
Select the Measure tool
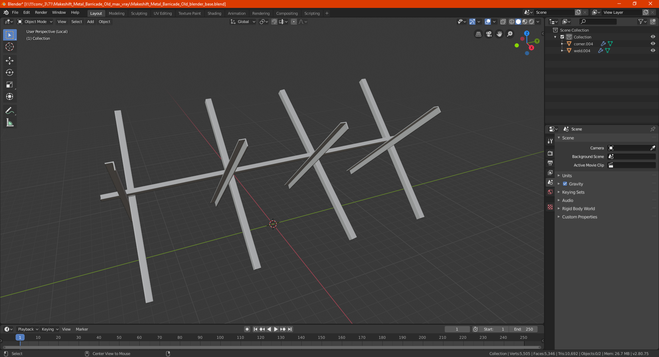pyautogui.click(x=10, y=123)
